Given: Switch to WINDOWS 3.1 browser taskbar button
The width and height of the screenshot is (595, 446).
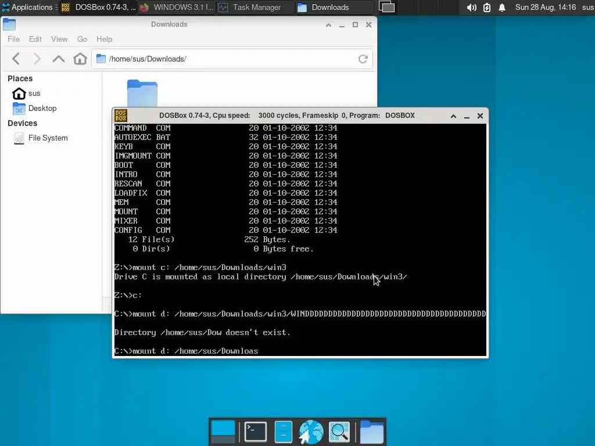Looking at the screenshot, I should click(x=176, y=7).
